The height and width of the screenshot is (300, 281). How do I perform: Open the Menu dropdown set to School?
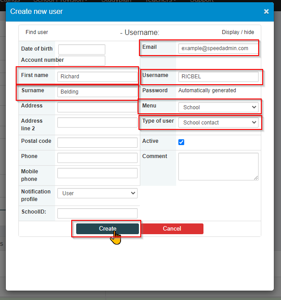[x=218, y=107]
